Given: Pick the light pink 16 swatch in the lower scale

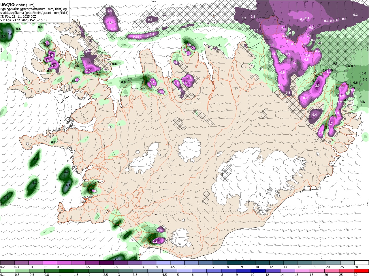Looking at the screenshot, I should (302, 271).
